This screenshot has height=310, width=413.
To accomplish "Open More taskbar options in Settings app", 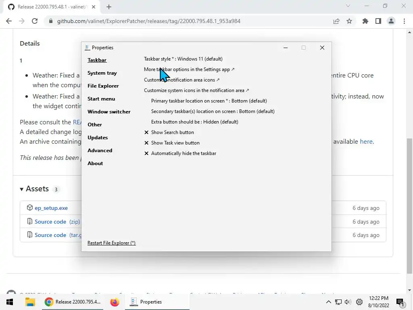I will (x=189, y=69).
